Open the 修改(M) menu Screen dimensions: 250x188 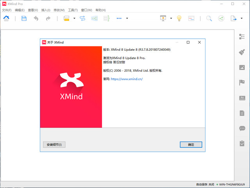click(59, 10)
